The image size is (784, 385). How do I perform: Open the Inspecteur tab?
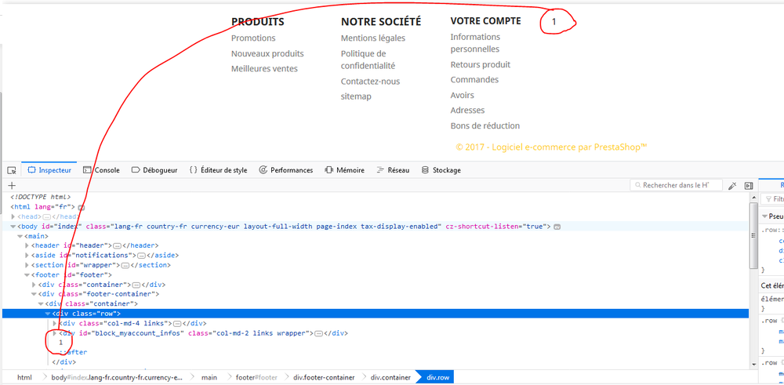click(x=49, y=170)
